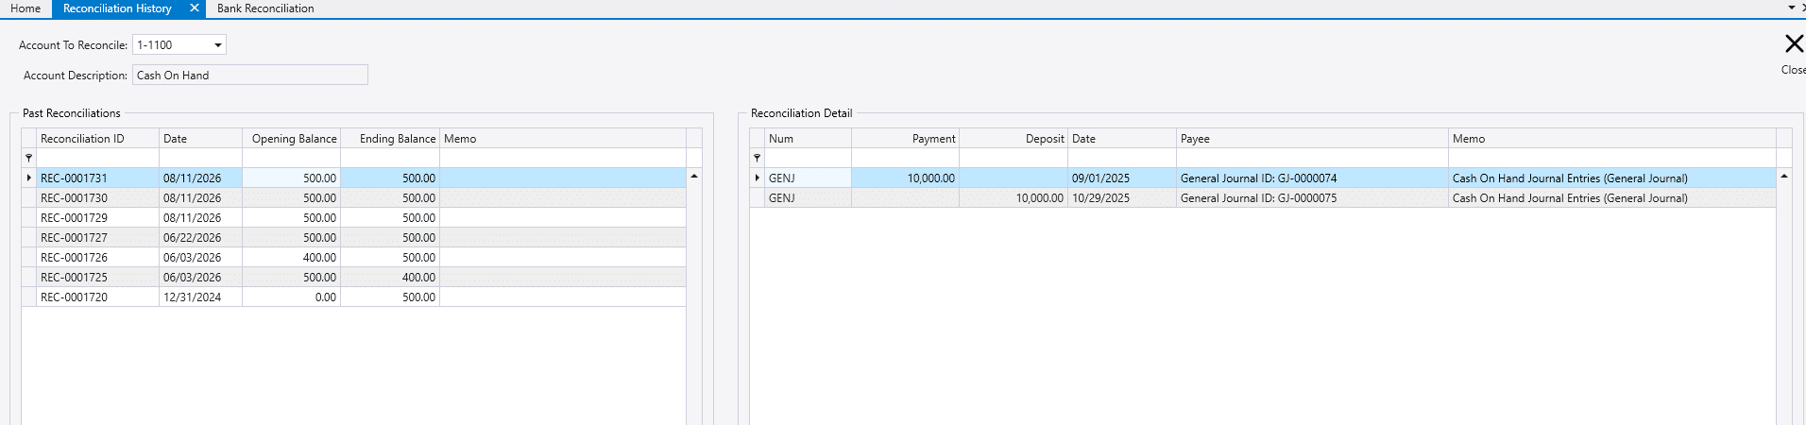Select row REC-0001720

(x=354, y=297)
